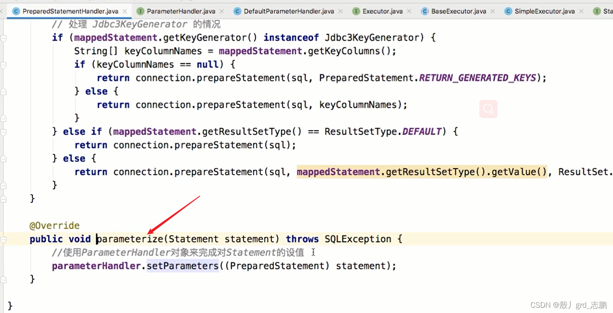Click the class icon on DefaultParameterHandler.java tab
Screen dimensions: 613x313
(237, 11)
